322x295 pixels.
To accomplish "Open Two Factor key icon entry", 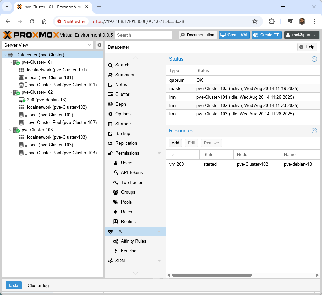I will tap(116, 183).
